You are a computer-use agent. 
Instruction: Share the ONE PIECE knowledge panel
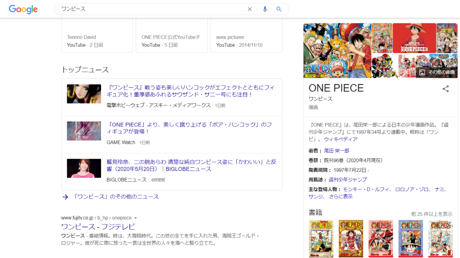coord(446,89)
